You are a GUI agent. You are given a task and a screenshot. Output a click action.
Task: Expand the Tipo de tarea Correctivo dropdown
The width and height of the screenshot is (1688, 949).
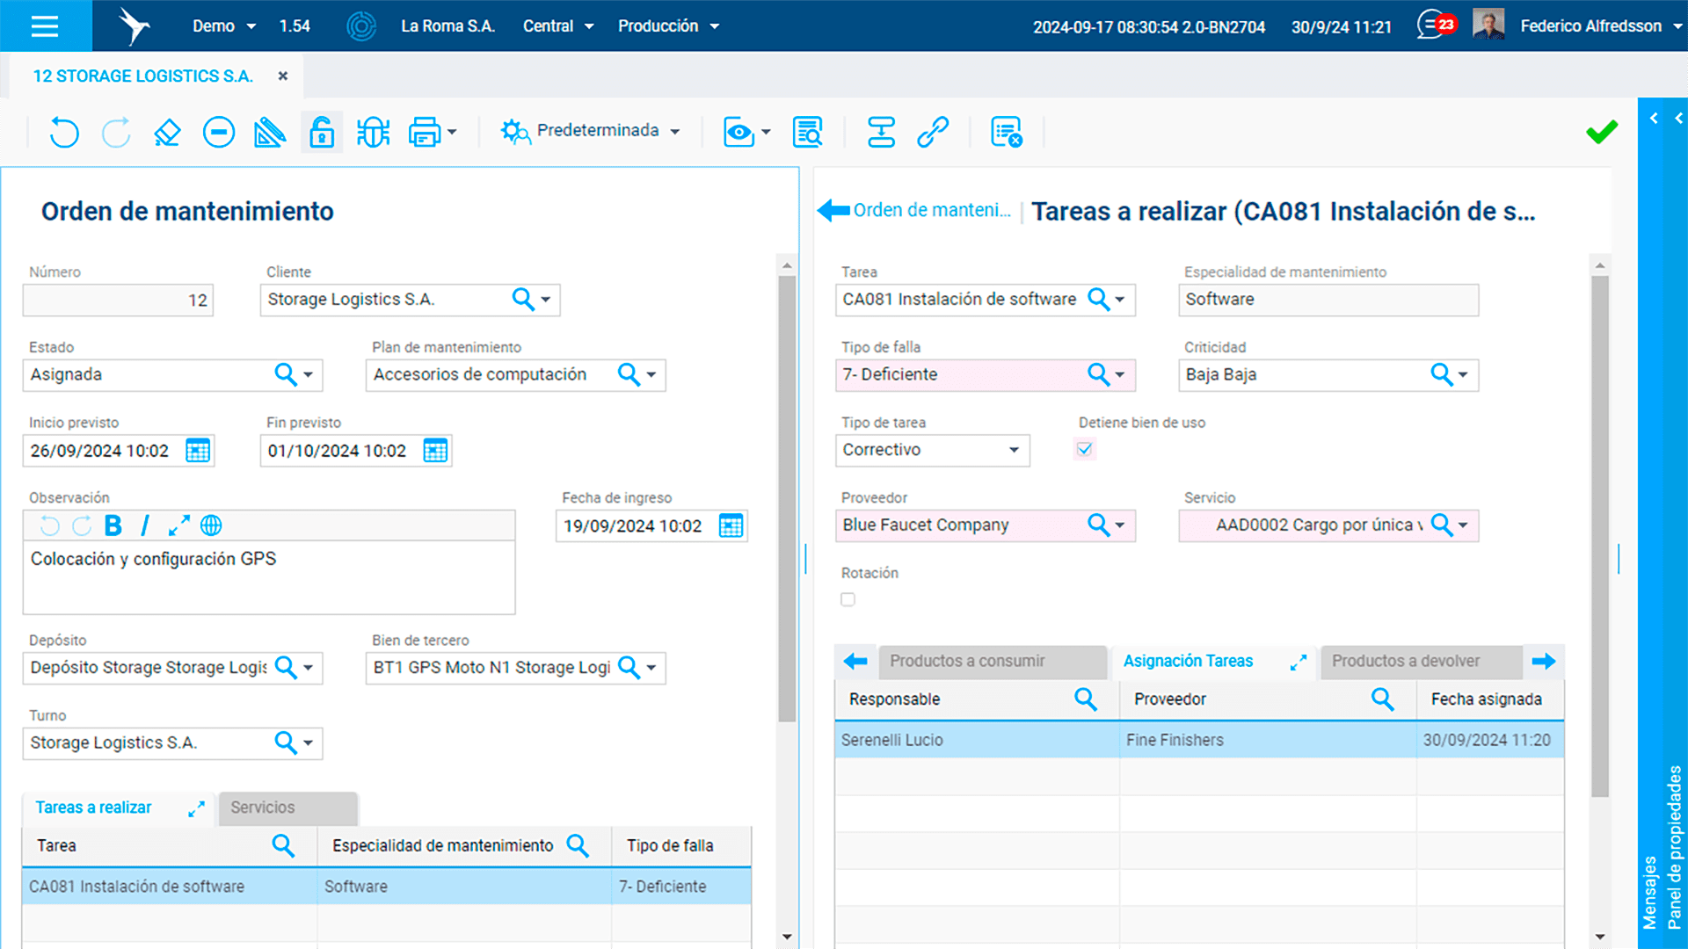[1014, 450]
